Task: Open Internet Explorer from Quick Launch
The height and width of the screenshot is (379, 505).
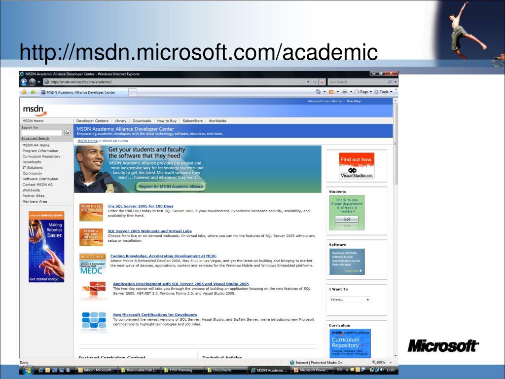Action: 41,370
